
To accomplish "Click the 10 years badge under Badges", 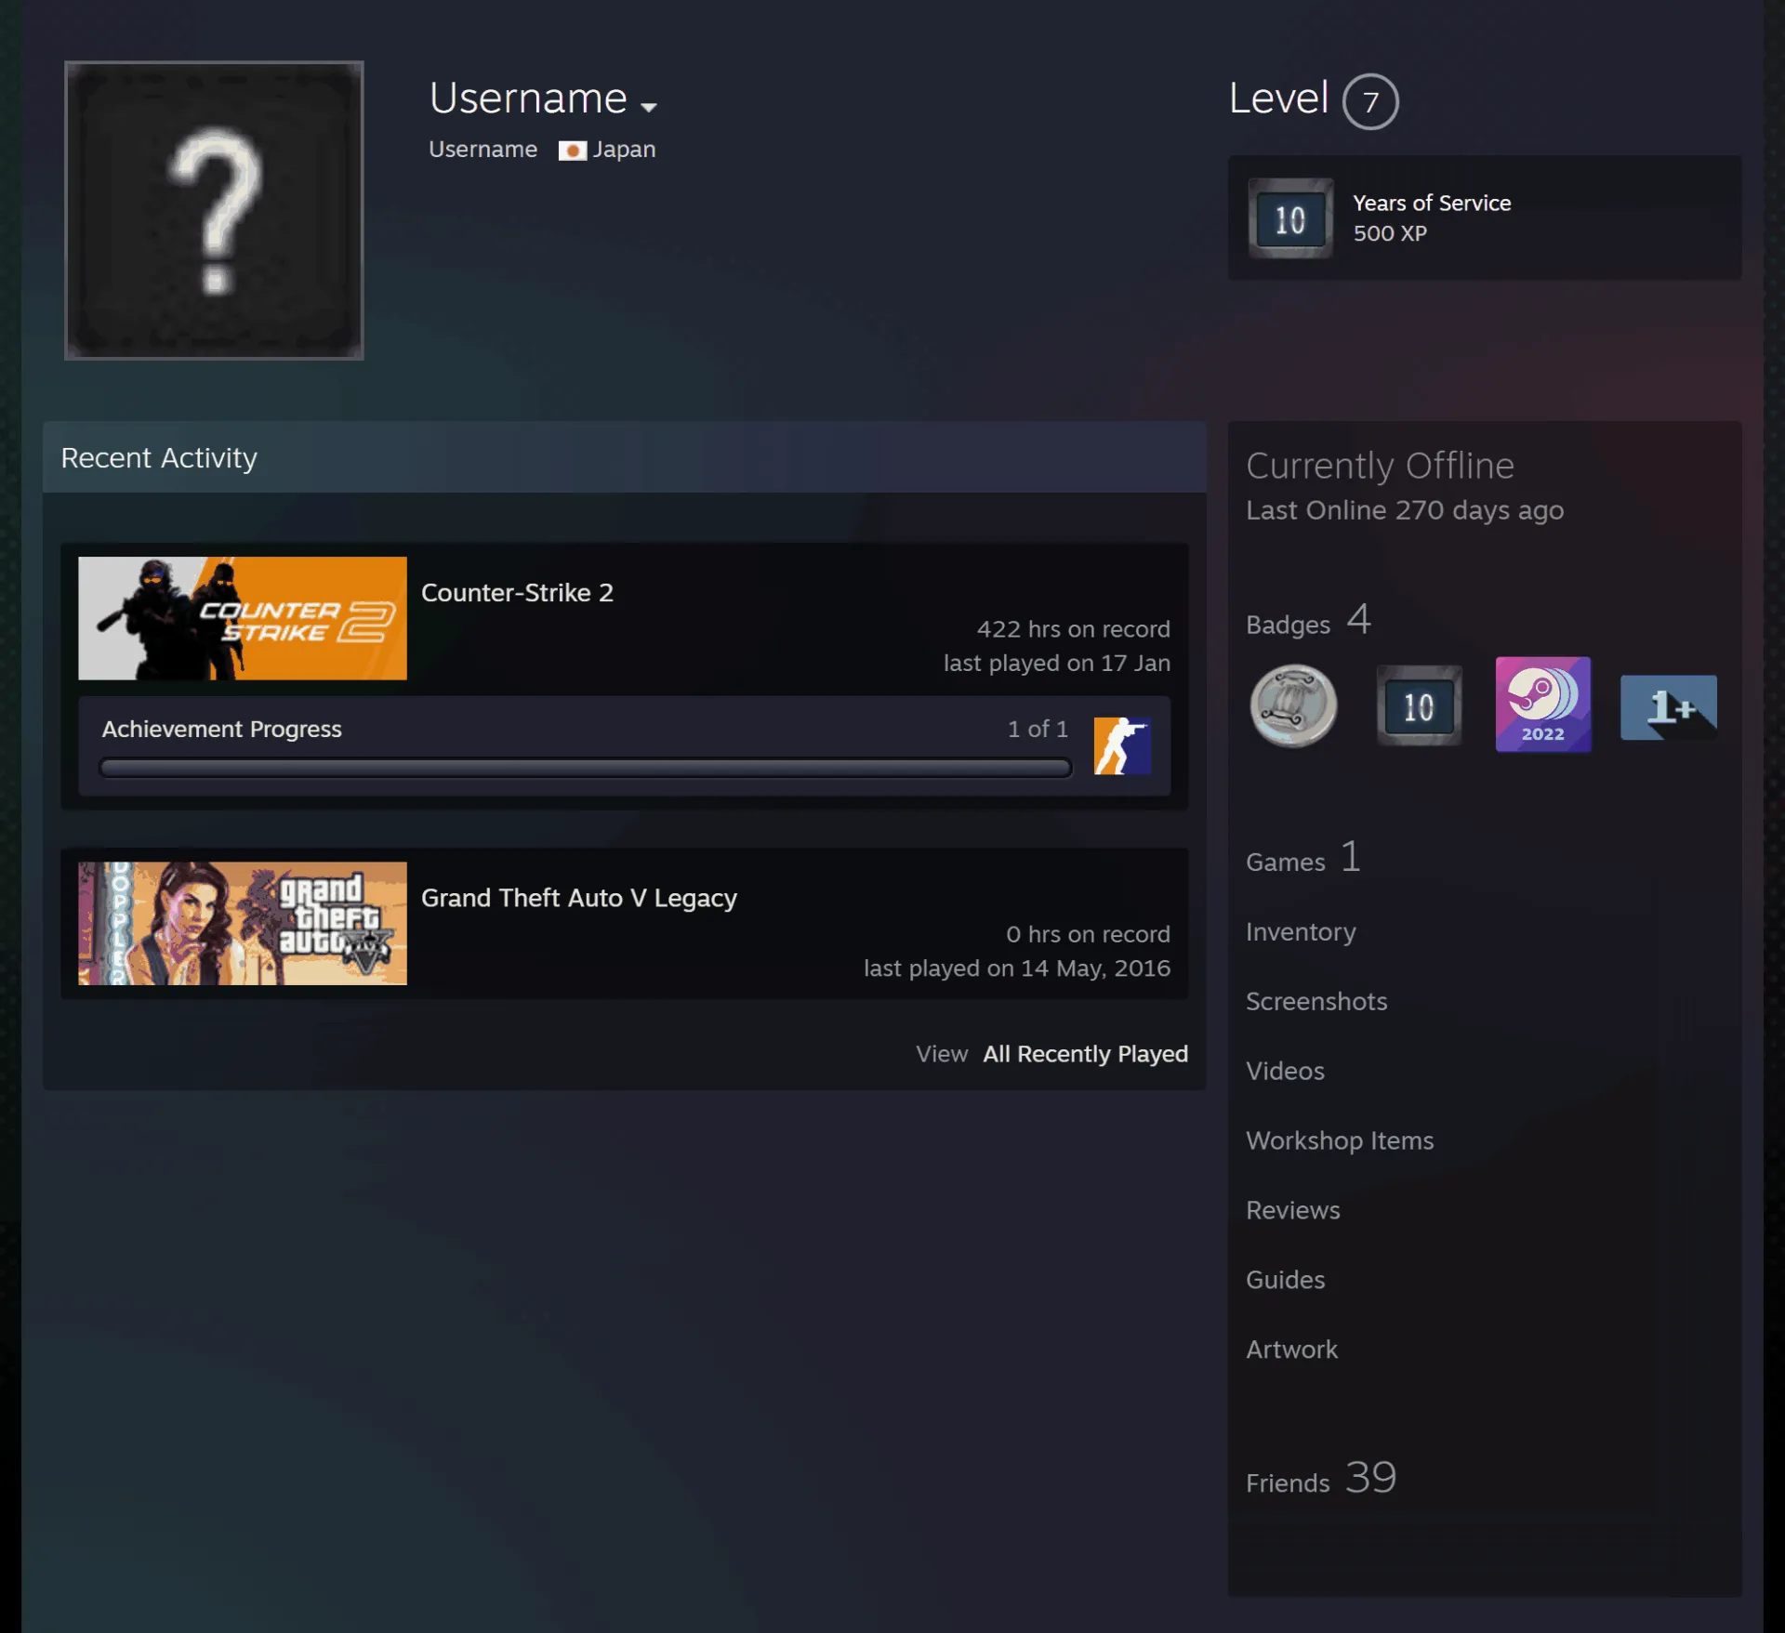I will tap(1418, 705).
